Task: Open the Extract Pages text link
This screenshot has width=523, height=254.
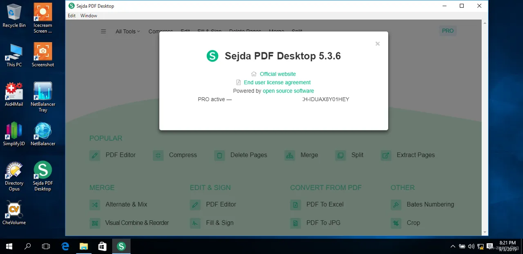Action: [416, 155]
